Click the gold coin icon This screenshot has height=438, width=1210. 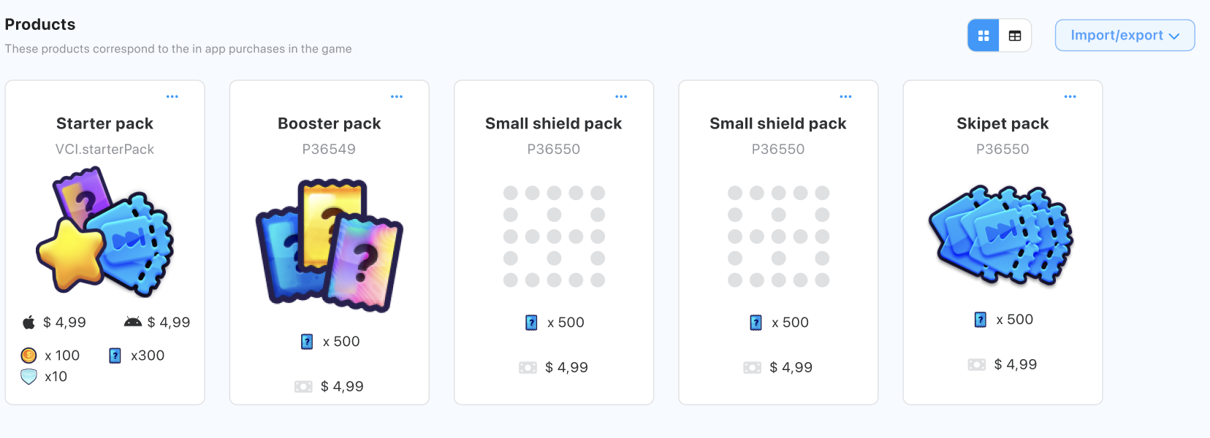[28, 356]
